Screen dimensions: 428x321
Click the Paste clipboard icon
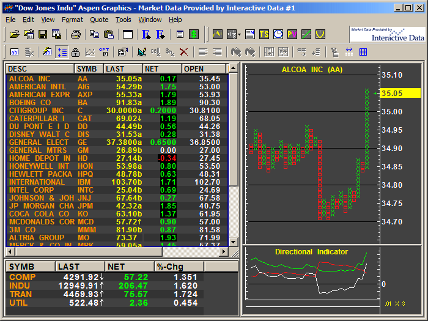[x=109, y=34]
